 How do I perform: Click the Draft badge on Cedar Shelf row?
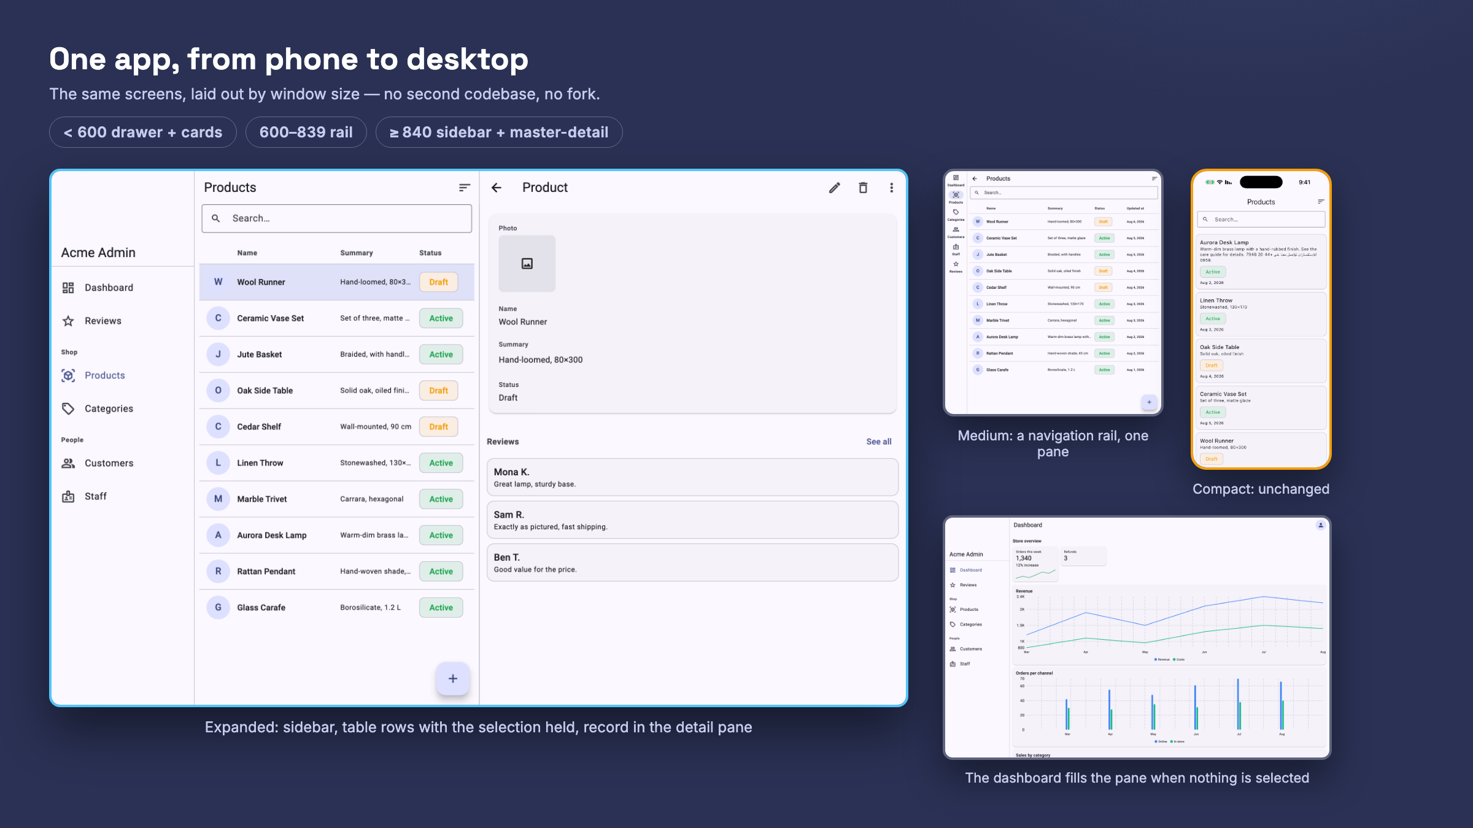[439, 427]
